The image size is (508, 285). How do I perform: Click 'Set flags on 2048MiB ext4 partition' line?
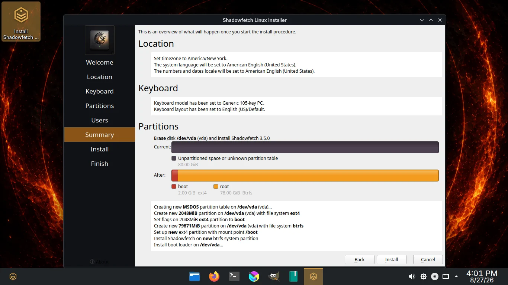point(199,219)
